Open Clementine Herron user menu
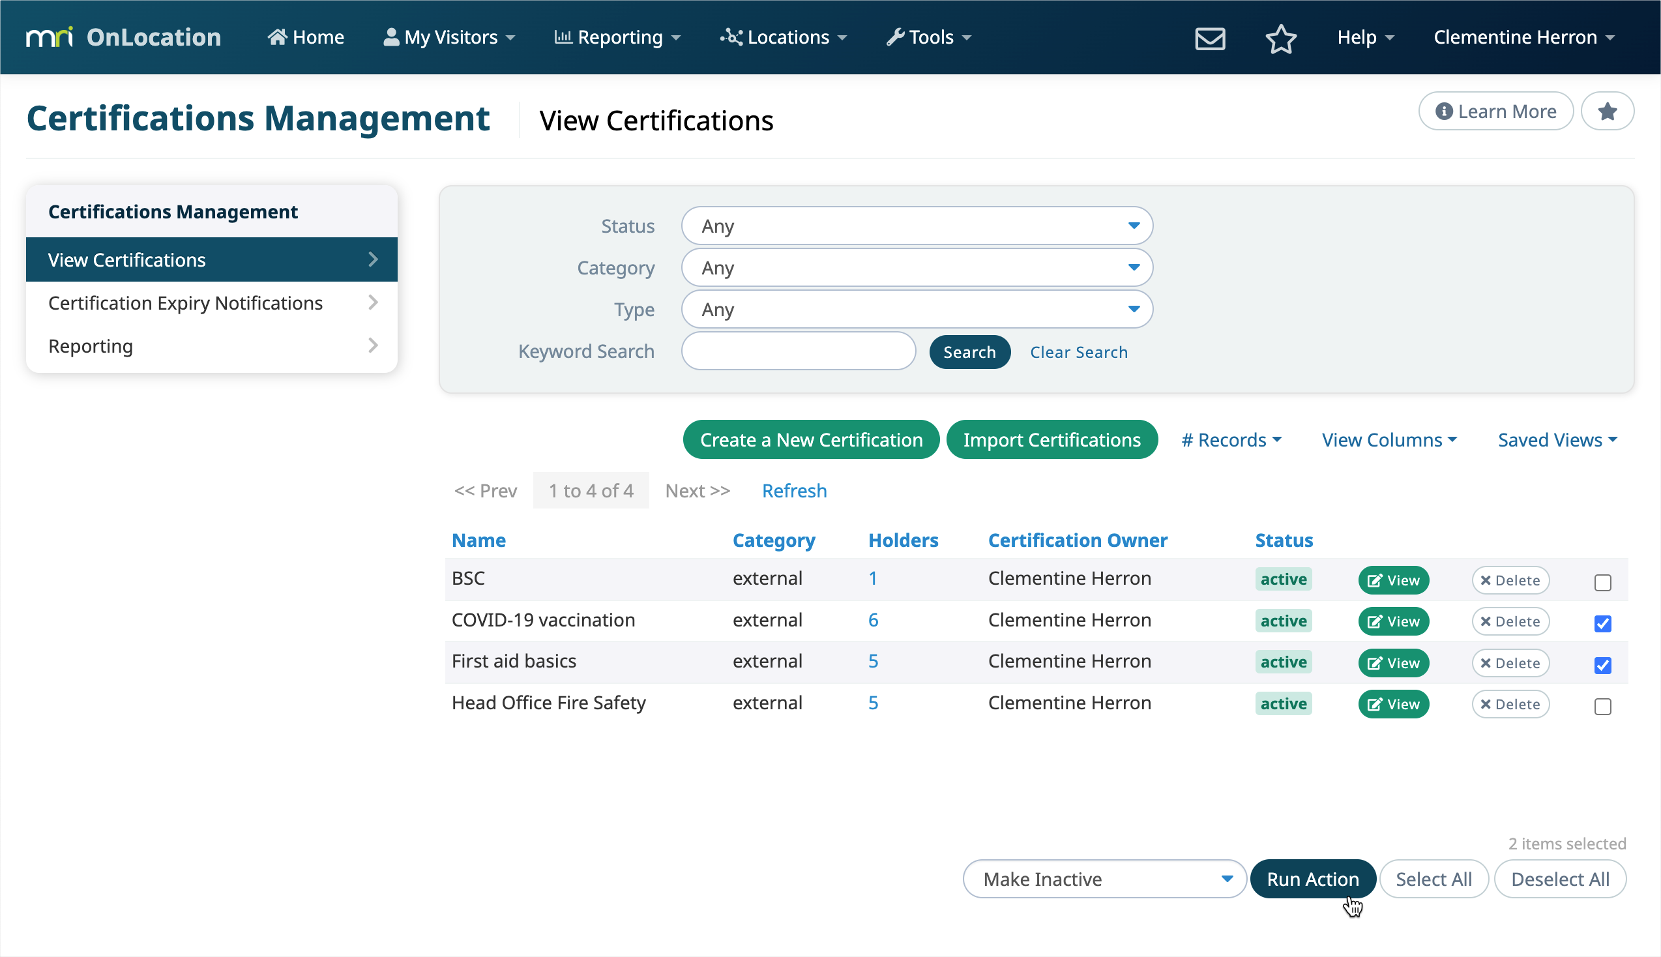Screen dimensions: 1661x957 coord(1523,37)
